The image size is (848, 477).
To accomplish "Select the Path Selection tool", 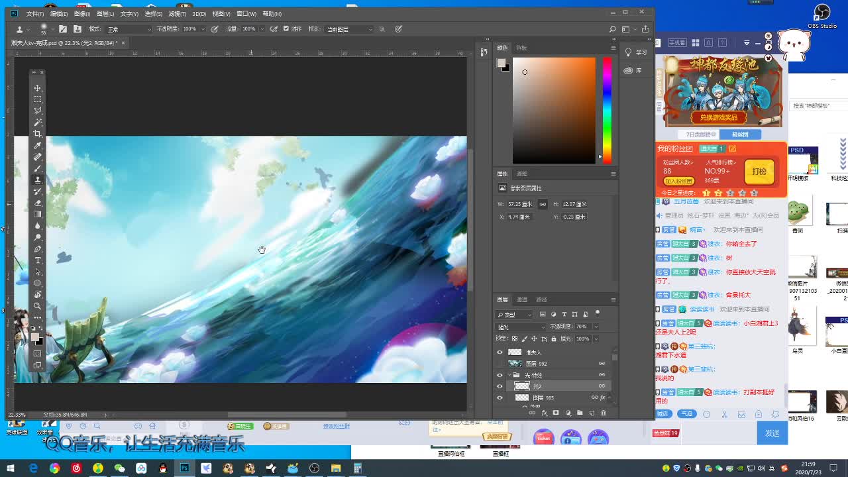I will tap(38, 272).
